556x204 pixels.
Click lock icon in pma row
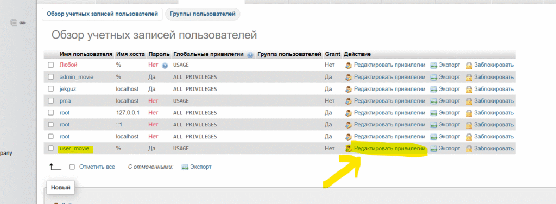(x=469, y=101)
